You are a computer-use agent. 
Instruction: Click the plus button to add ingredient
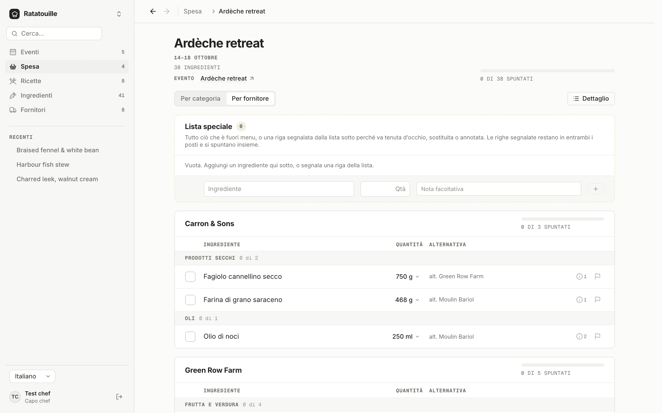tap(596, 189)
